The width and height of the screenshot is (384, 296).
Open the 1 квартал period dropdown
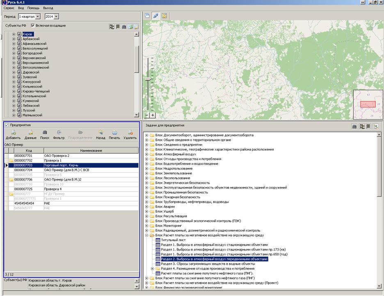pos(38,16)
